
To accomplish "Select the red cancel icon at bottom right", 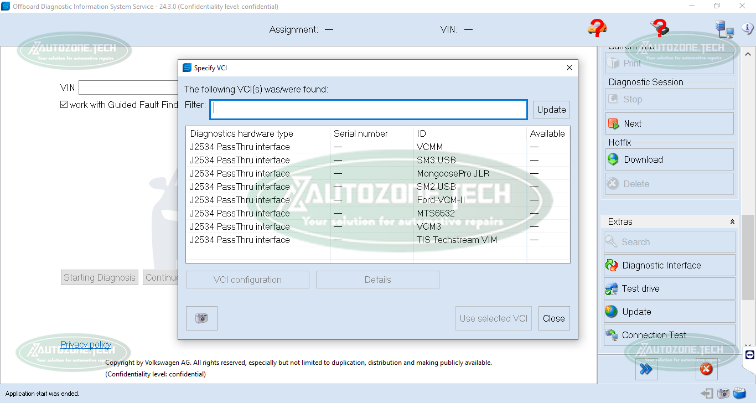I will pyautogui.click(x=707, y=369).
